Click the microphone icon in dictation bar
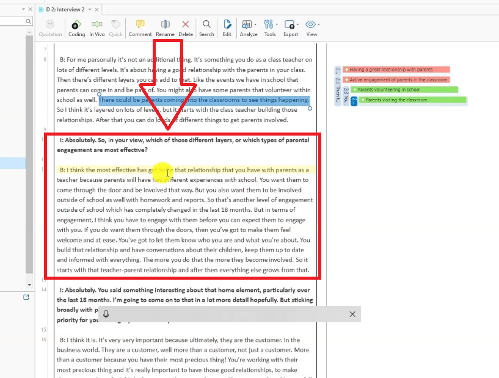The height and width of the screenshot is (378, 499). click(x=106, y=314)
